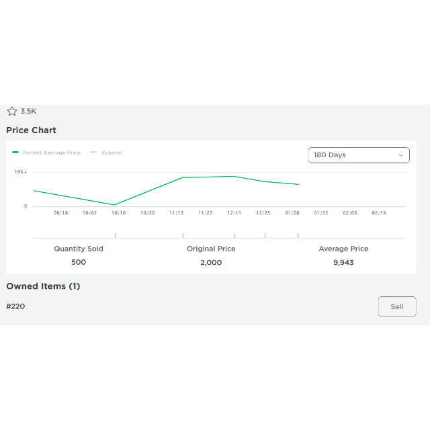Click the chevron arrow in 180 Days selector
Screen dimensions: 430x430
pyautogui.click(x=400, y=155)
